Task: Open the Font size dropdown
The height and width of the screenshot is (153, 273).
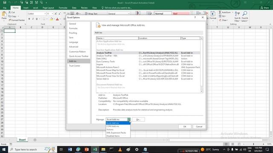Action: [52, 14]
